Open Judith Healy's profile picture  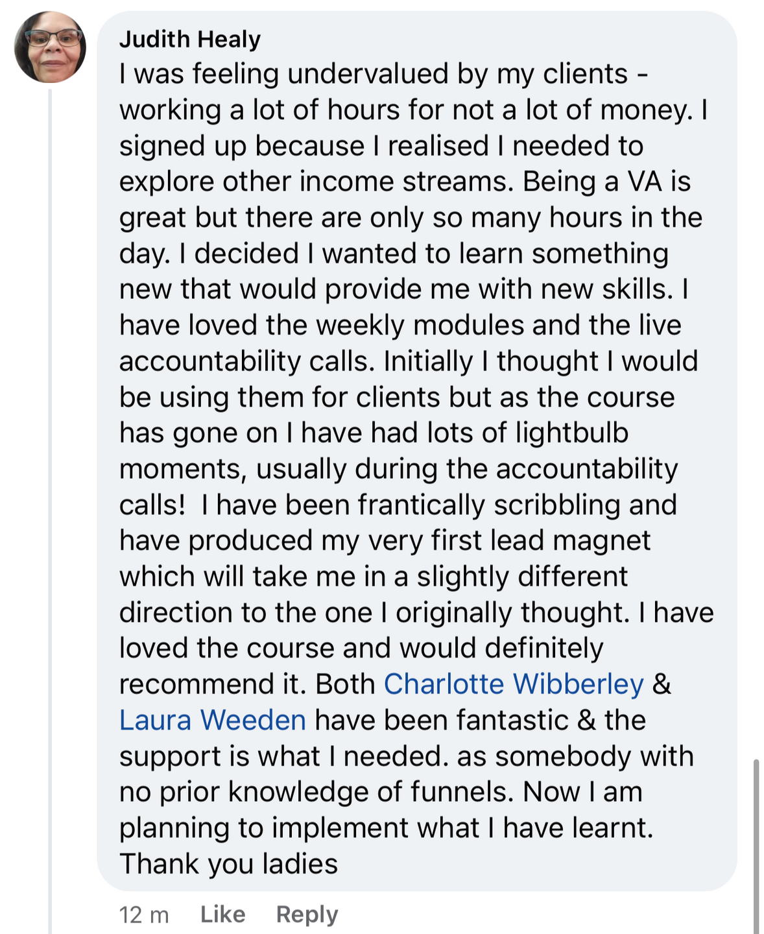(50, 47)
